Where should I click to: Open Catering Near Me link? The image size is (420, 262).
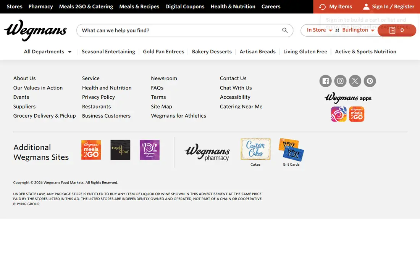click(x=241, y=106)
